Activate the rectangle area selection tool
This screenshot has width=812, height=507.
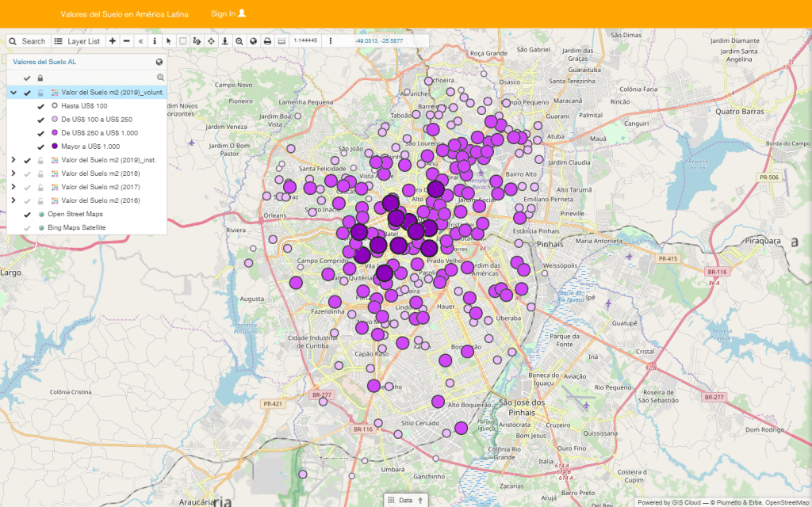[182, 40]
